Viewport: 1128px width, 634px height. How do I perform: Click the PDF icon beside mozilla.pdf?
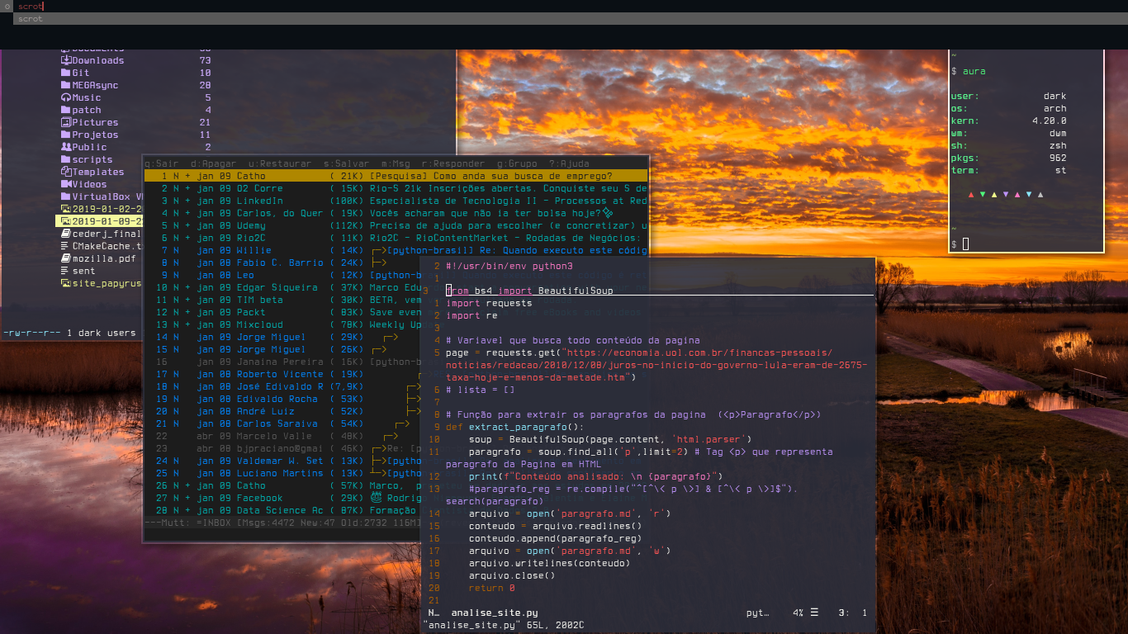[66, 258]
